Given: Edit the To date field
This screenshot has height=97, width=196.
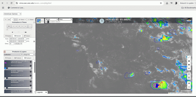Looking at the screenshot, I should click(x=13, y=41).
